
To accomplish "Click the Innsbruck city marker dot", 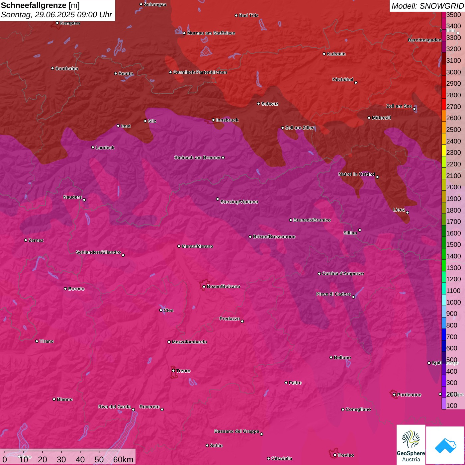I will [214, 120].
